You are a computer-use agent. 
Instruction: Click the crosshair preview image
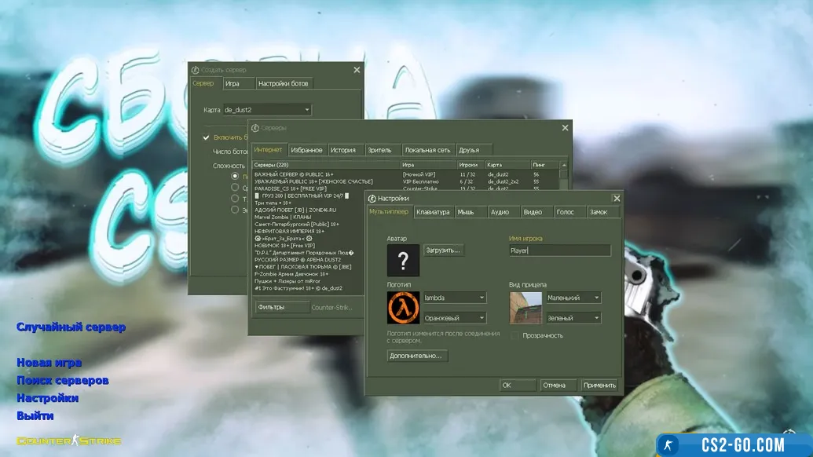(526, 308)
